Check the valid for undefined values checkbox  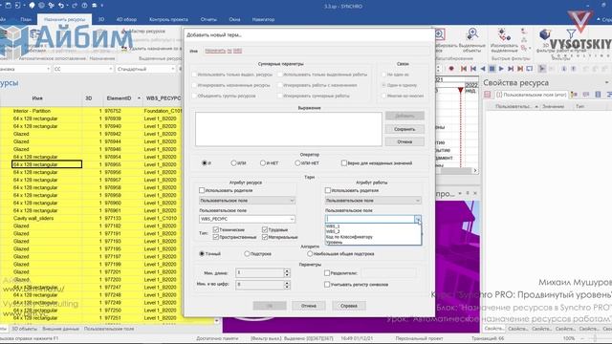tap(344, 163)
